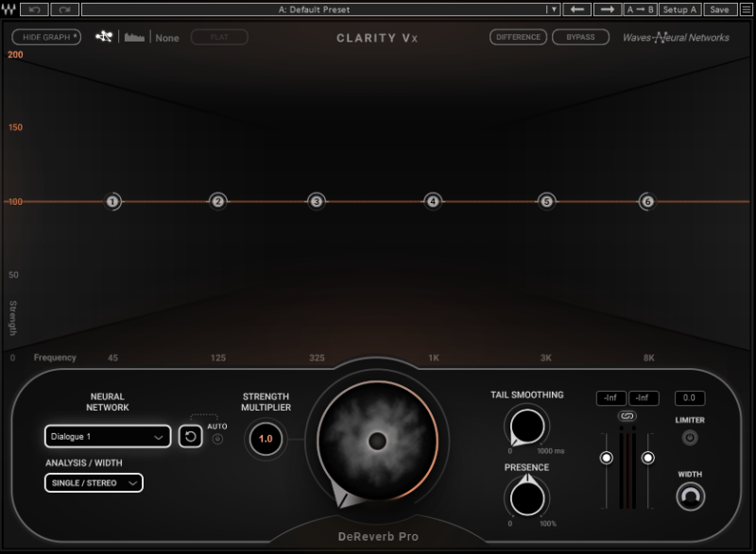The height and width of the screenshot is (554, 756).
Task: Copy setup A to B
Action: (640, 9)
